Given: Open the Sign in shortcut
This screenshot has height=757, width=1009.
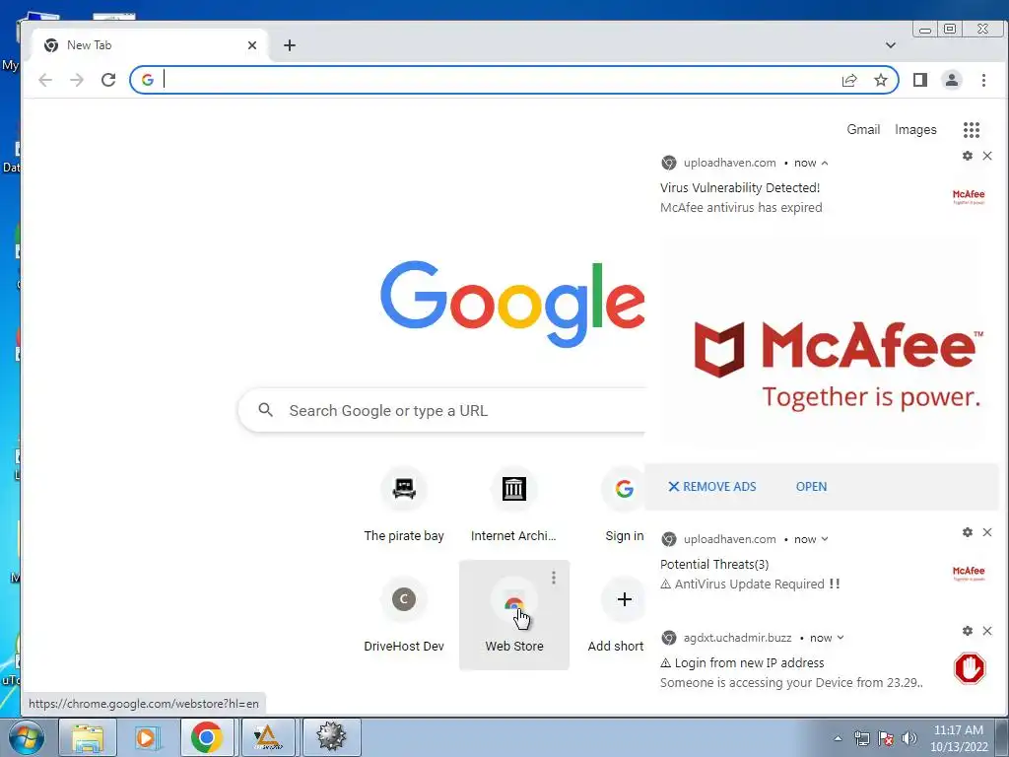Looking at the screenshot, I should point(624,506).
